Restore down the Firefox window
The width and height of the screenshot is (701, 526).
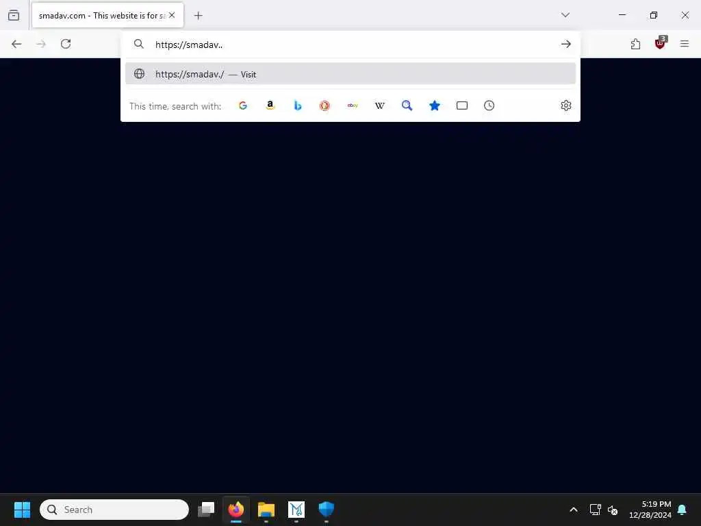click(654, 15)
